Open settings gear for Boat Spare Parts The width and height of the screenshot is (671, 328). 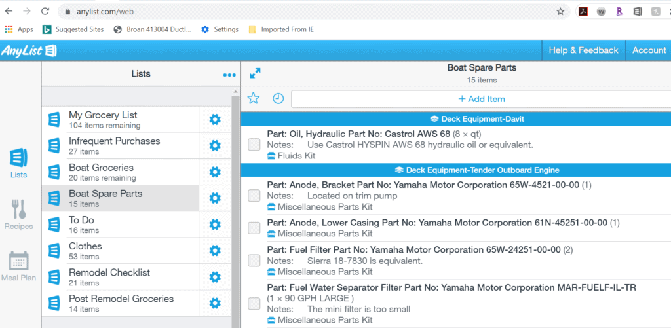pos(215,198)
